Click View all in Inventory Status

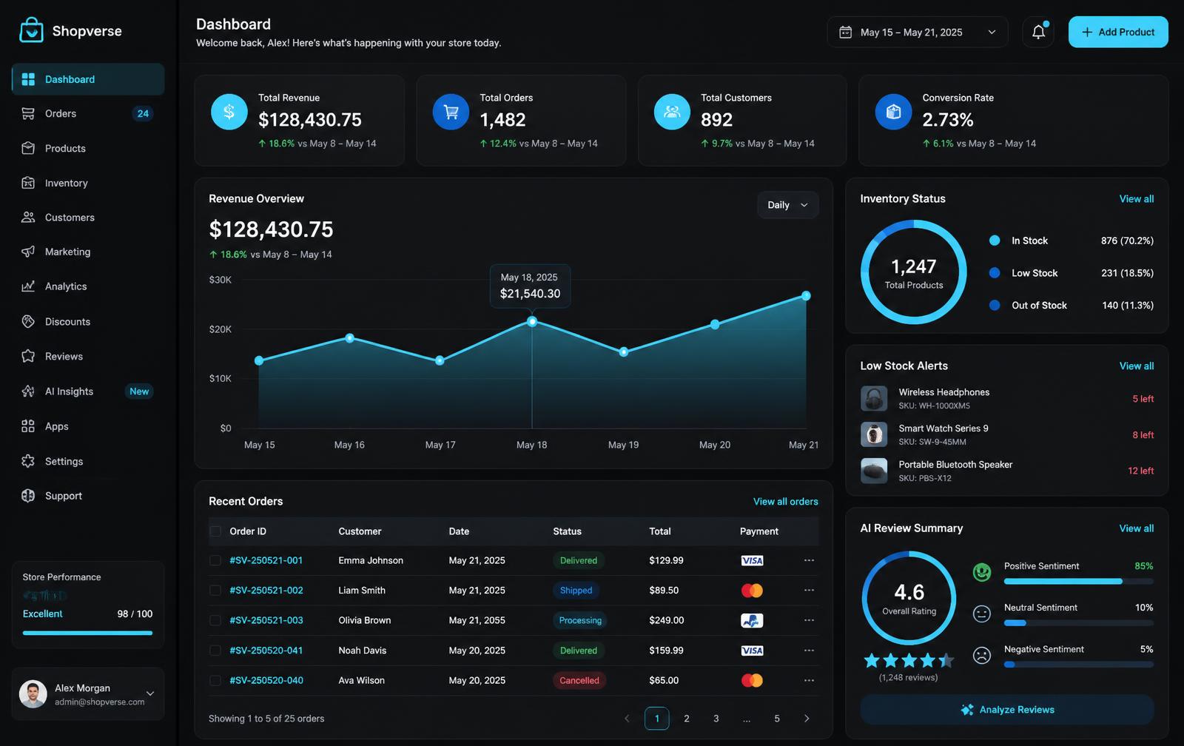point(1136,198)
